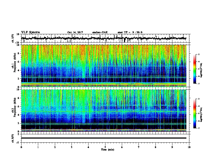Click the "station=GAK" header label

100,32
